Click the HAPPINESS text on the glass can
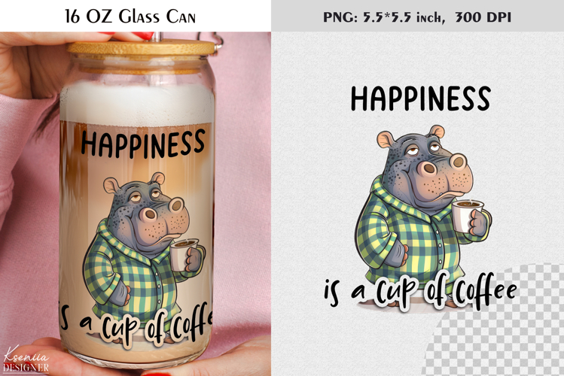The width and height of the screenshot is (564, 376). pyautogui.click(x=142, y=144)
